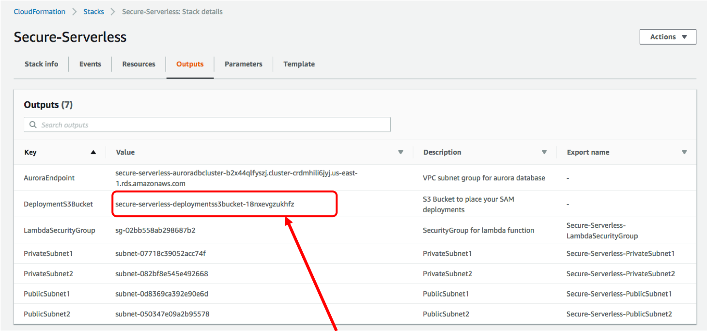Click 'SecurityGroup for lambda function' description
The image size is (707, 331).
(x=478, y=230)
